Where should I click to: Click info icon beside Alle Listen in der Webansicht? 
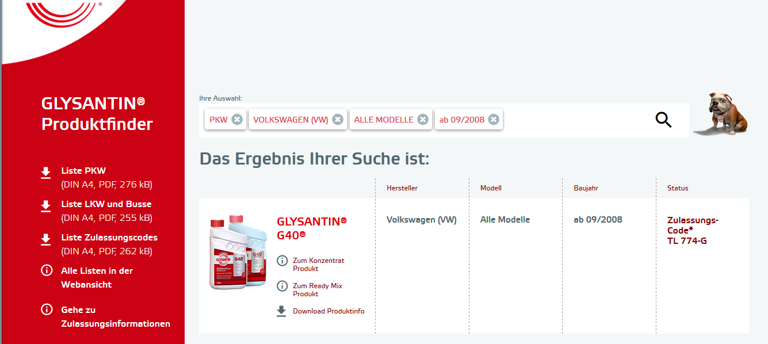[47, 270]
